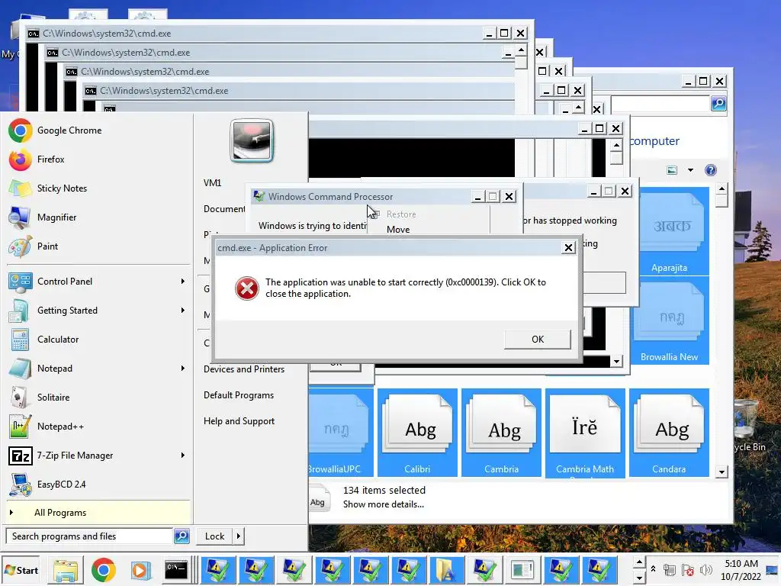Select the Cambria font thumbnail

click(x=502, y=433)
